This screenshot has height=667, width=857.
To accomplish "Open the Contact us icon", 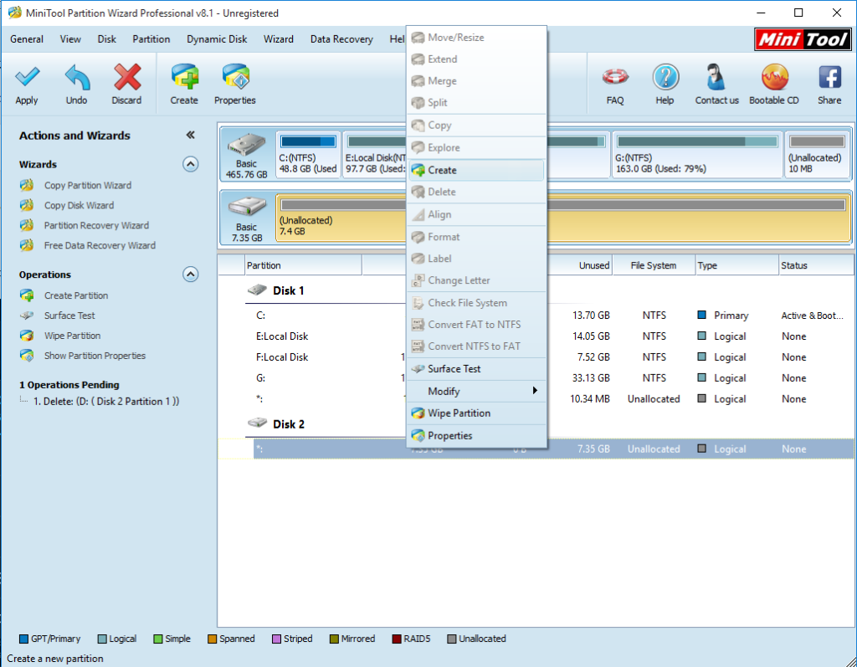I will pos(716,76).
